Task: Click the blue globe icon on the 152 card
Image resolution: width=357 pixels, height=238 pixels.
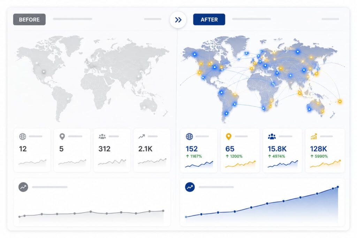Action: [189, 137]
